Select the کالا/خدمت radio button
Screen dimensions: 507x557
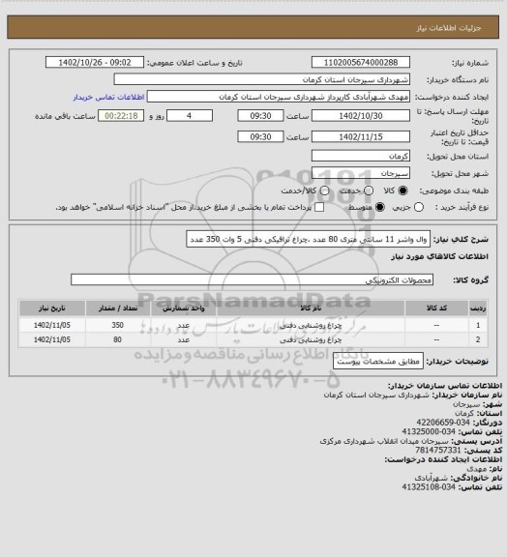[324, 191]
